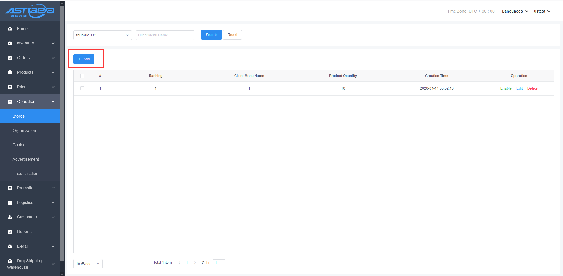Focus the Client Menu Name field
Image resolution: width=563 pixels, height=276 pixels.
pos(165,35)
